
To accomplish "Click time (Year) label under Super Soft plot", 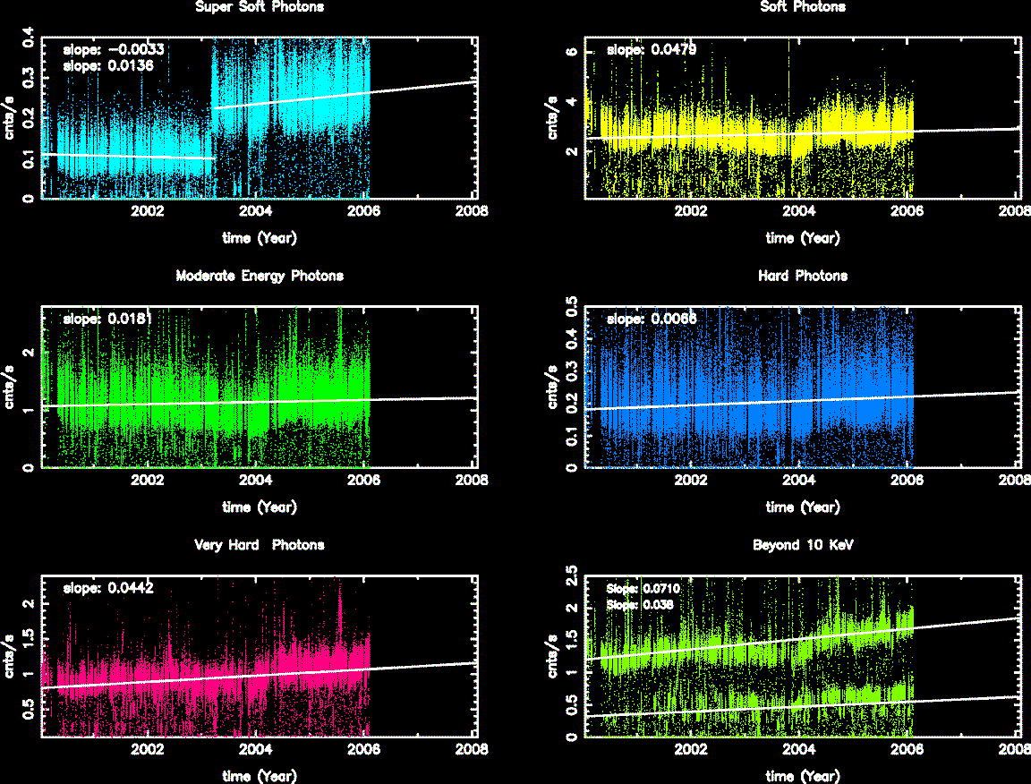I will pos(260,238).
